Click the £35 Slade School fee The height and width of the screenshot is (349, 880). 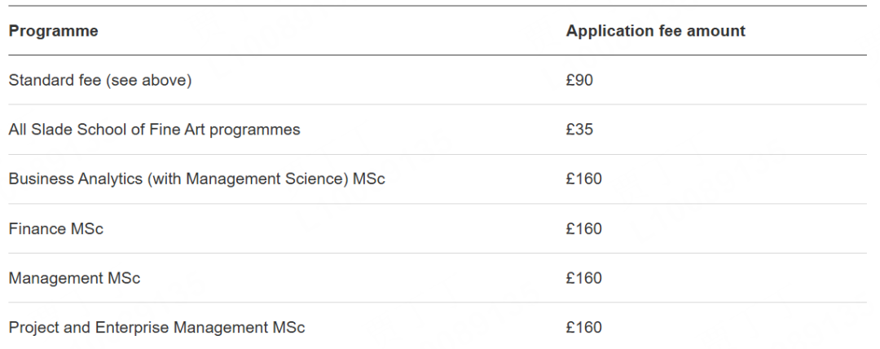click(x=579, y=130)
